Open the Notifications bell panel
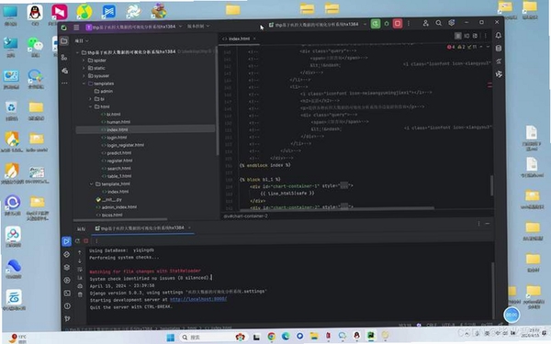551x344 pixels. click(x=499, y=36)
